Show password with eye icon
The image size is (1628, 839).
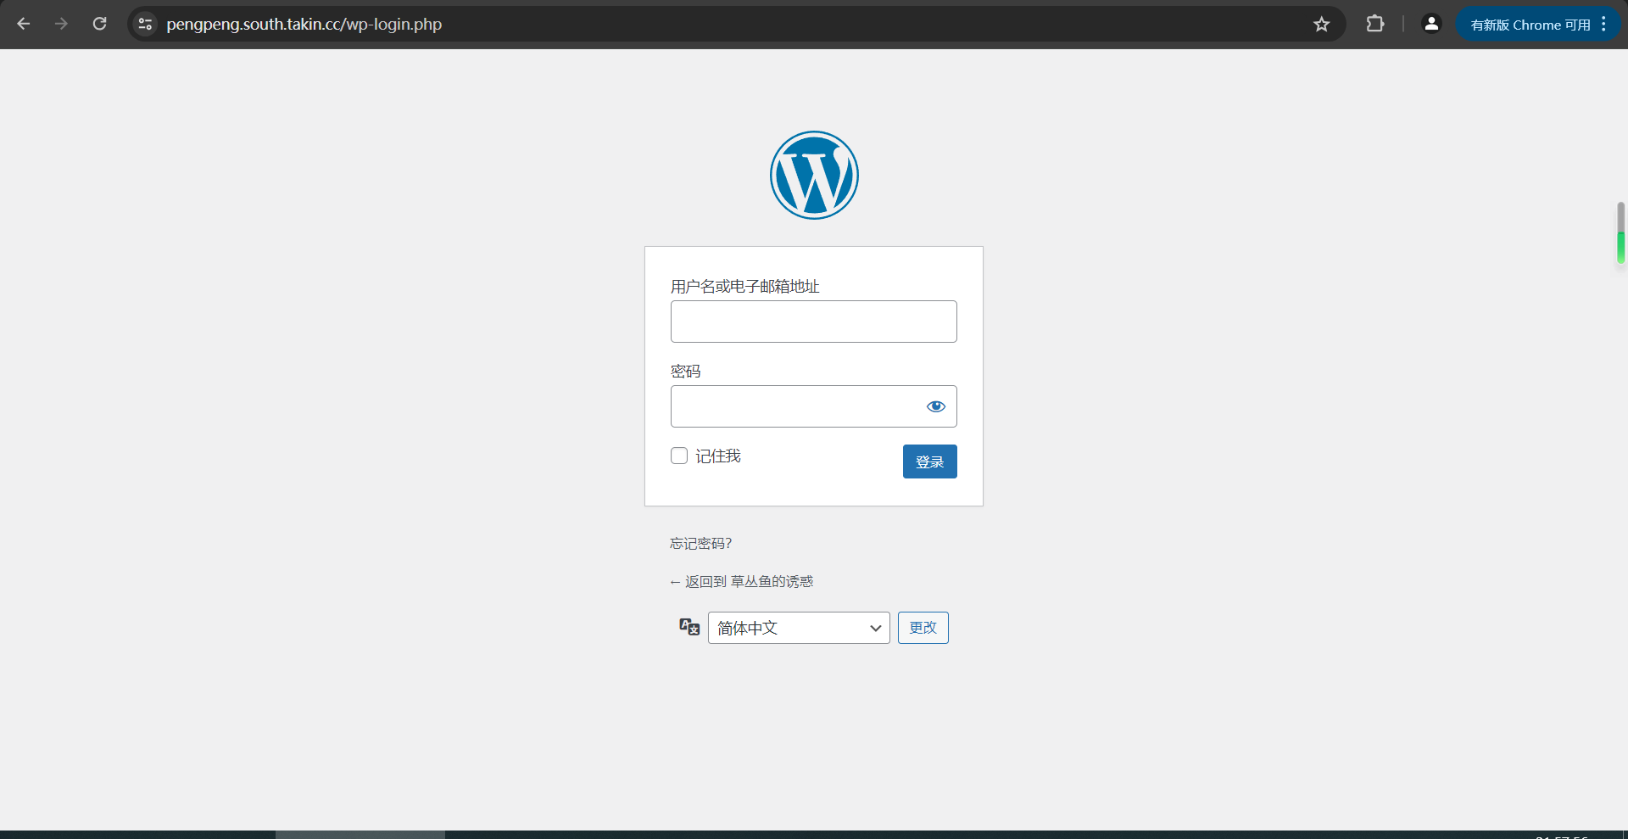tap(936, 406)
